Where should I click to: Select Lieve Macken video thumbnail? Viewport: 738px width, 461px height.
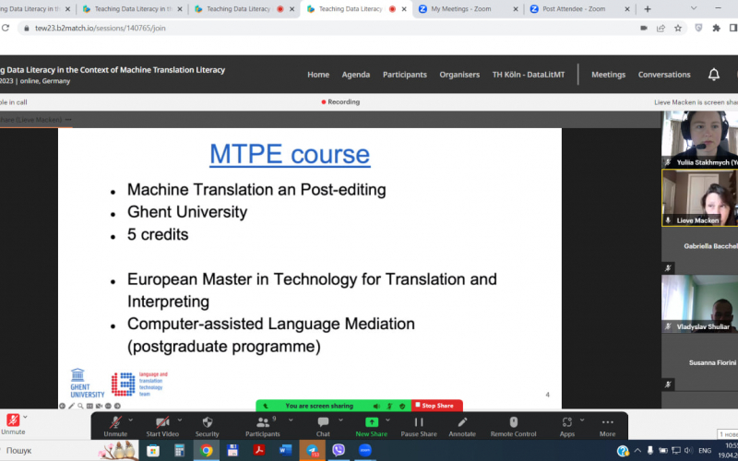coord(699,198)
